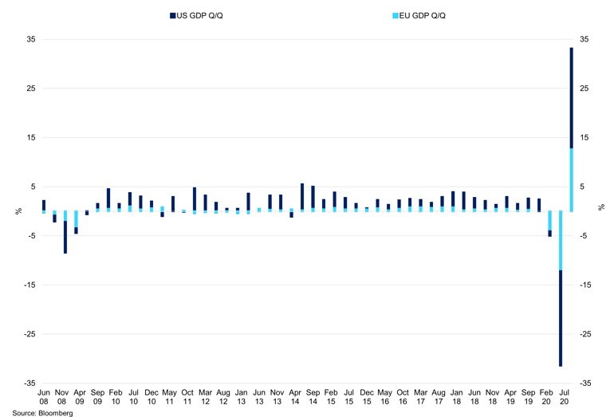Select the 'Jul 20' x-axis label
Image resolution: width=614 pixels, height=417 pixels.
click(565, 398)
